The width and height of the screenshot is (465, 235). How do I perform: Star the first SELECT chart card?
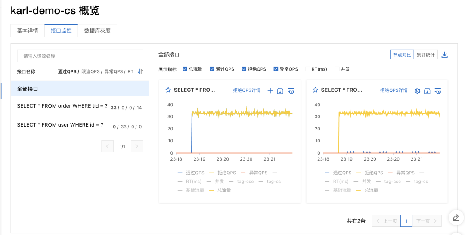coord(168,90)
